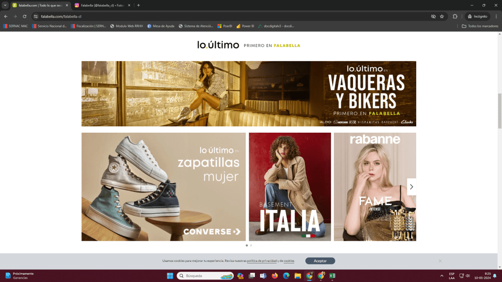This screenshot has width=502, height=282.
Task: Click the ESP LAA language indicator
Action: point(452,276)
